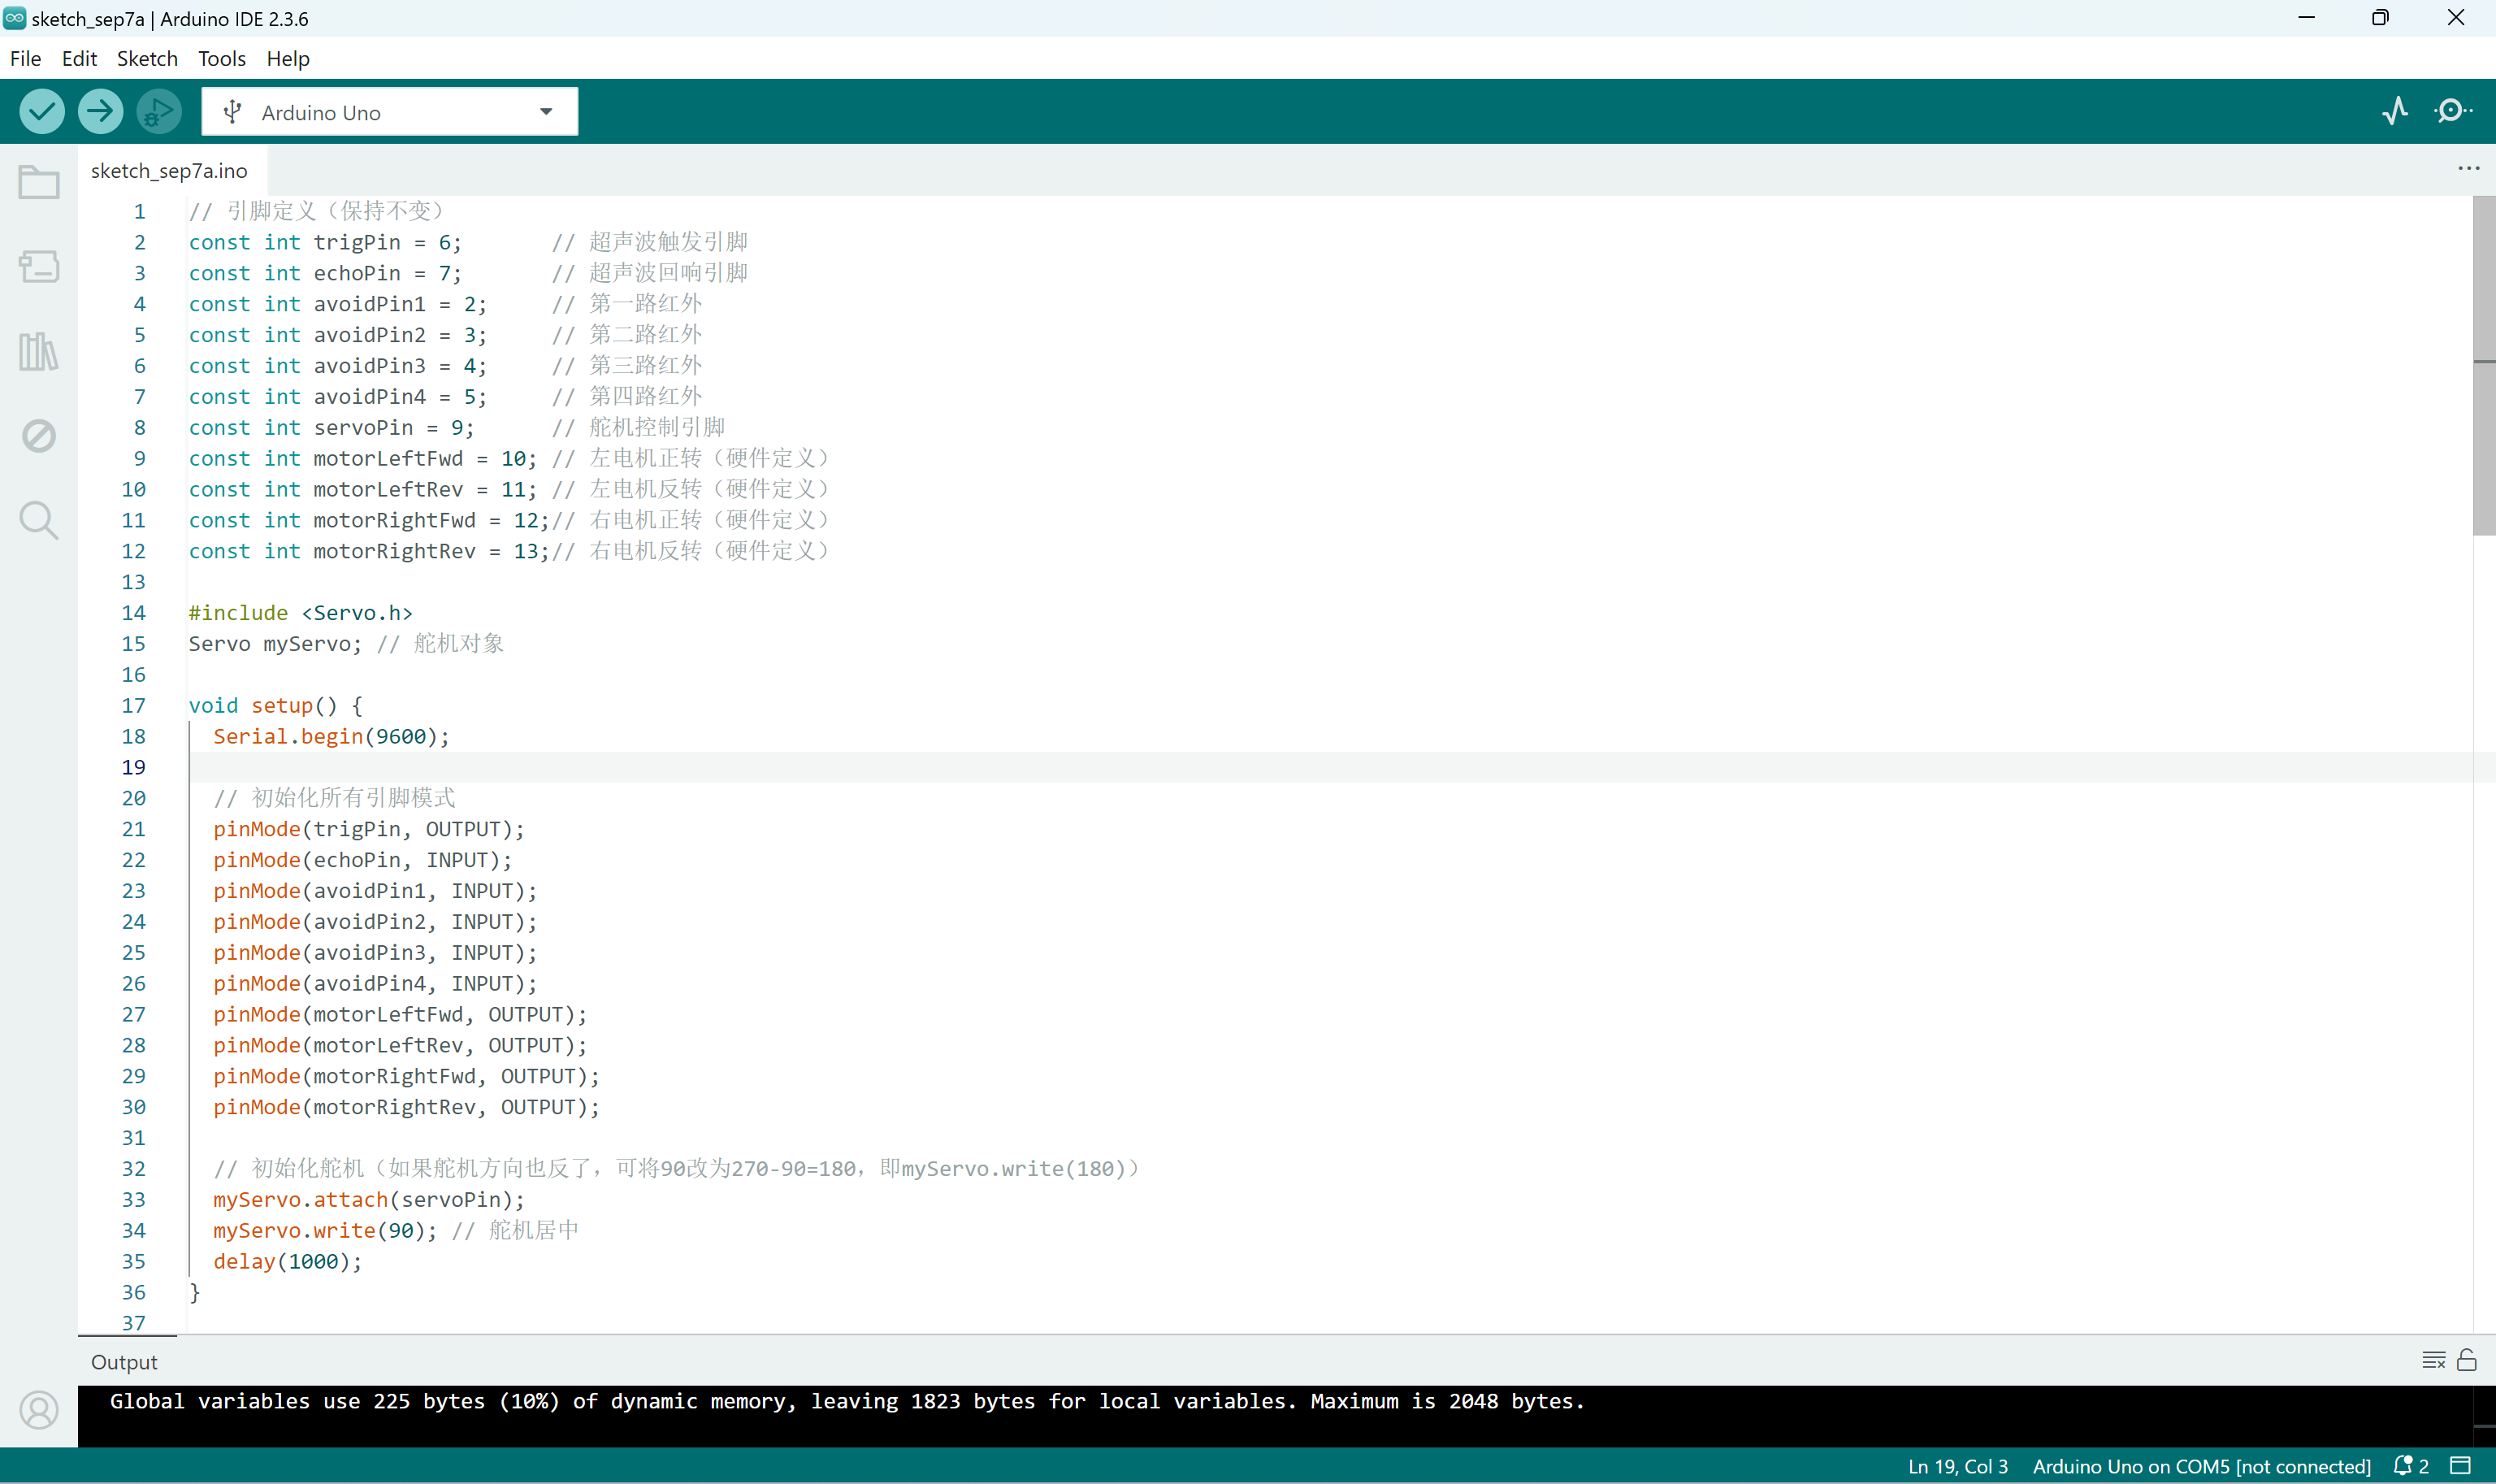The height and width of the screenshot is (1484, 2496).
Task: Click the Arduino IDE app logo
Action: tap(14, 18)
